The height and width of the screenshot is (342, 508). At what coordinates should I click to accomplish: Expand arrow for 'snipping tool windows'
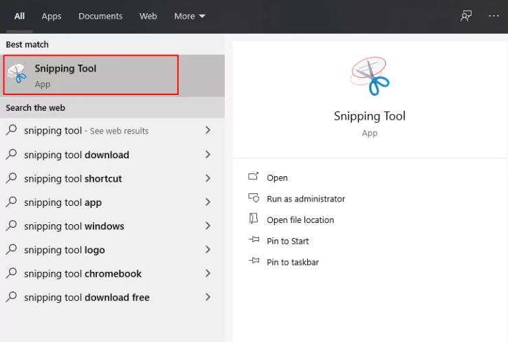coord(208,226)
